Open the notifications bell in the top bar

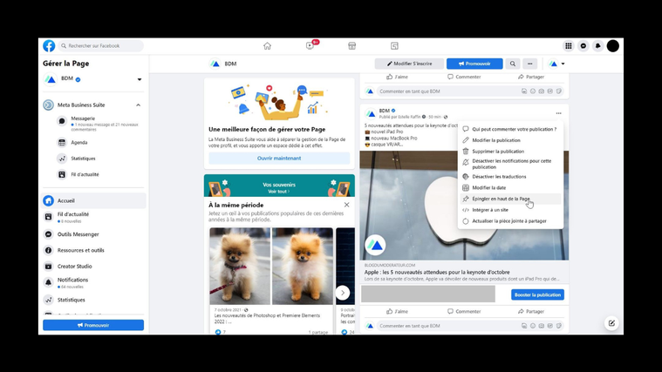[x=597, y=46]
